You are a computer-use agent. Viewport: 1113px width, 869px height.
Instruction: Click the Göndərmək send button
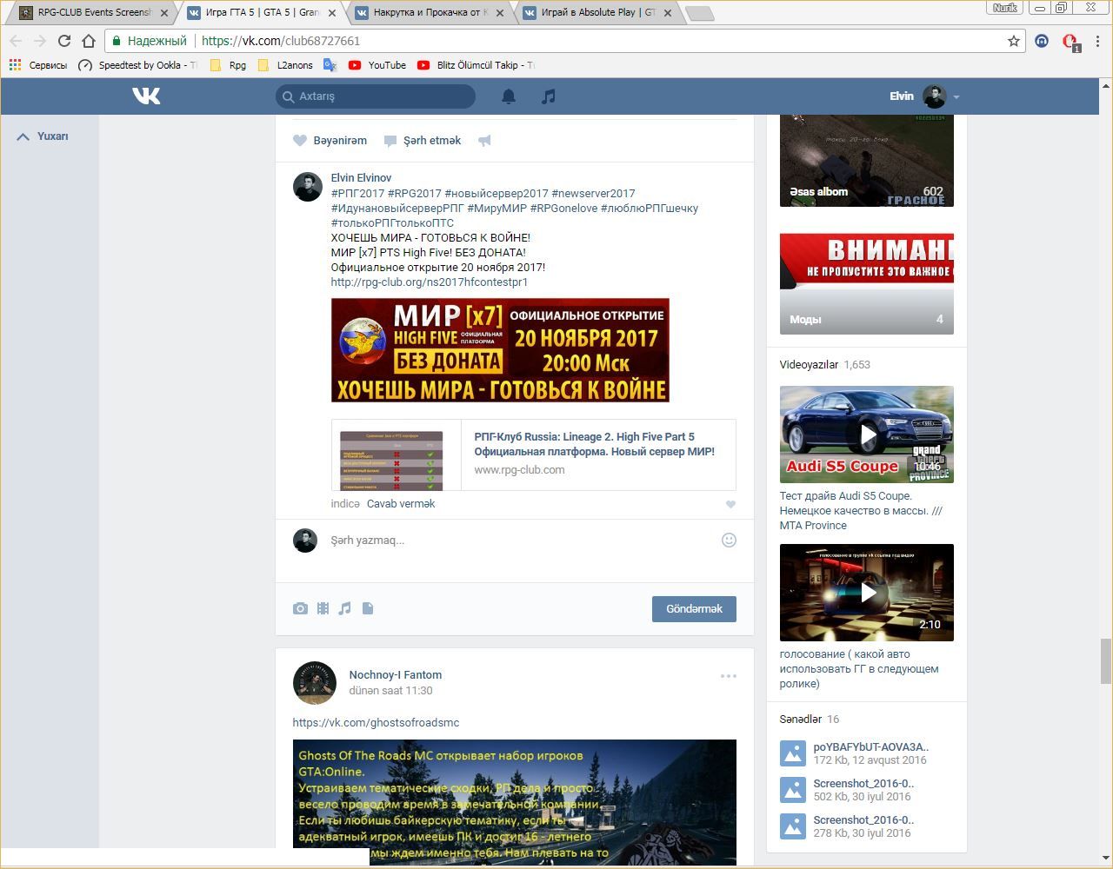694,609
